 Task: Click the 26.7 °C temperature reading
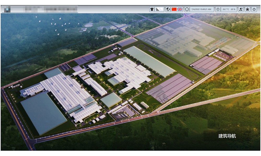[226, 9]
